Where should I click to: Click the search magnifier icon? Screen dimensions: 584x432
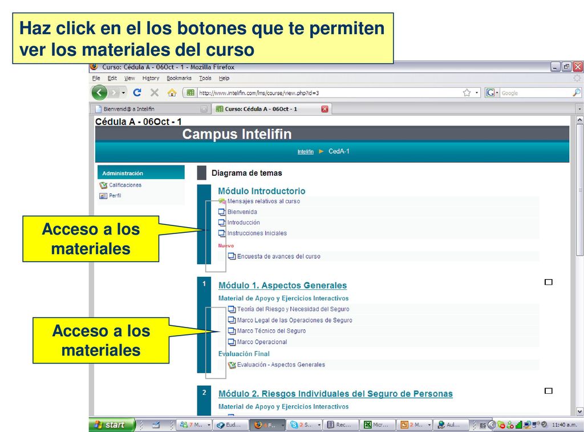[576, 92]
